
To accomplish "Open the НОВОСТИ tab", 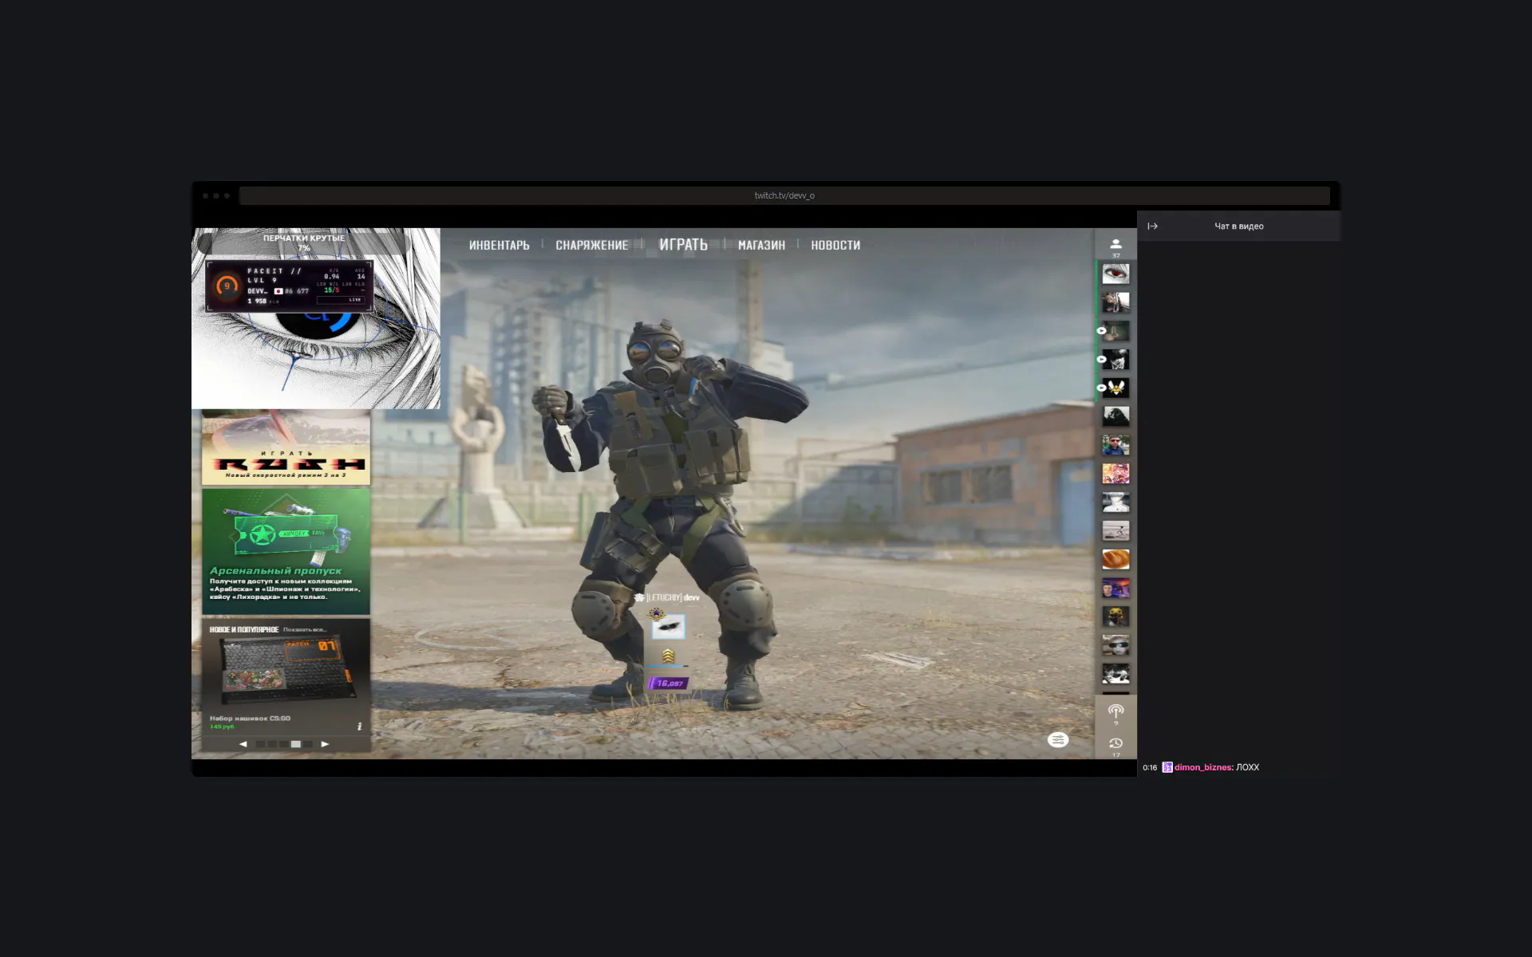I will click(835, 246).
